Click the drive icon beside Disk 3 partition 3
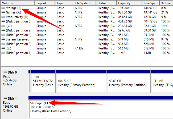 click(3, 44)
